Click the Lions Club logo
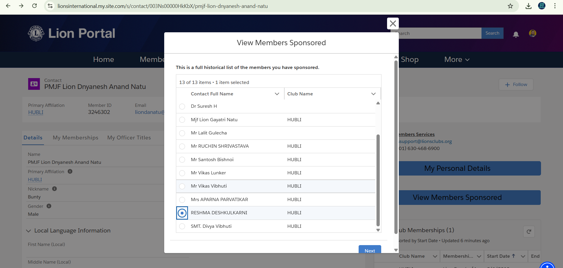 36,33
